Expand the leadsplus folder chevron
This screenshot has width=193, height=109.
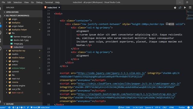(7, 23)
